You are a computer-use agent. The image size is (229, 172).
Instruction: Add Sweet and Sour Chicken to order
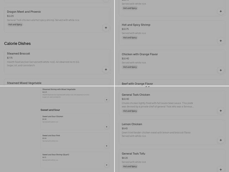(x=106, y=127)
